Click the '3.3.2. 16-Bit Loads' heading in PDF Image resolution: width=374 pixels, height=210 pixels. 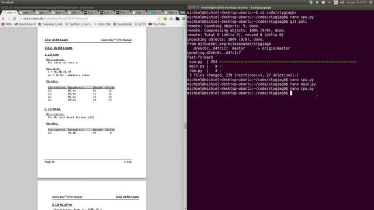58,48
